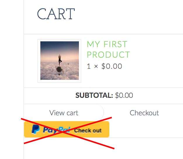The width and height of the screenshot is (183, 159).
Task: Open the MY FIRST PRODUCT link
Action: pyautogui.click(x=108, y=50)
